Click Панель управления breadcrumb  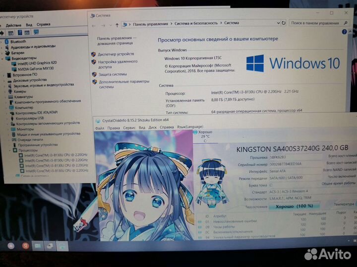point(150,24)
